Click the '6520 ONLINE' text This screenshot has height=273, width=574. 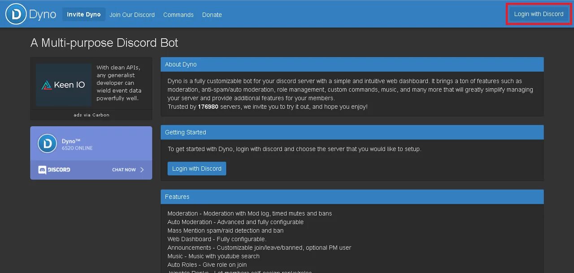(77, 148)
